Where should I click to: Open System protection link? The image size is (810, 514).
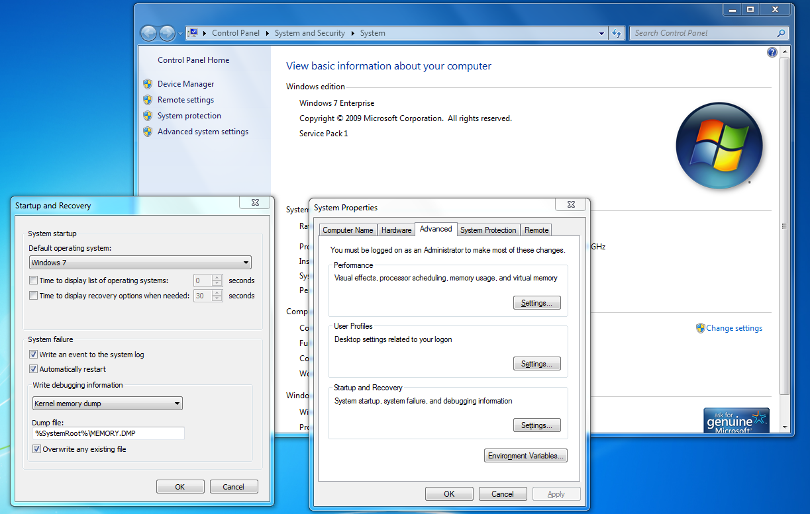[189, 116]
